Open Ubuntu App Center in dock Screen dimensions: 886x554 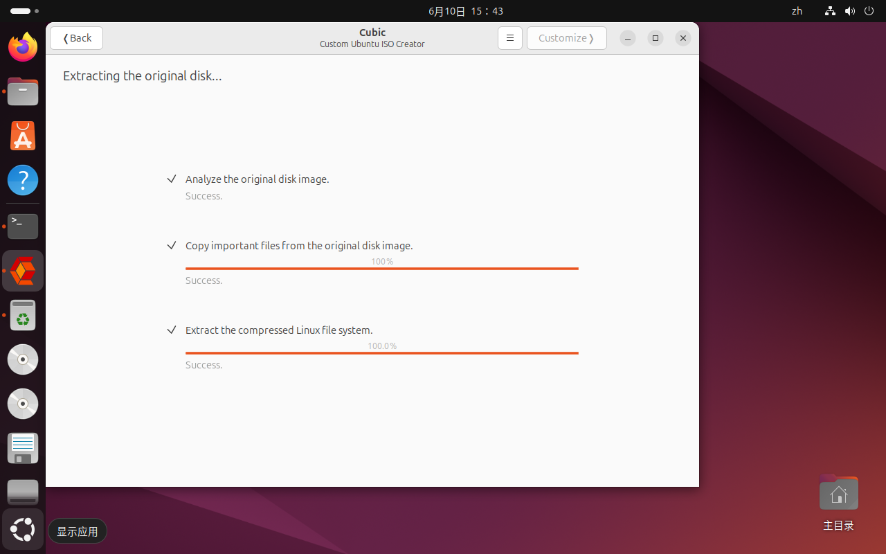23,136
